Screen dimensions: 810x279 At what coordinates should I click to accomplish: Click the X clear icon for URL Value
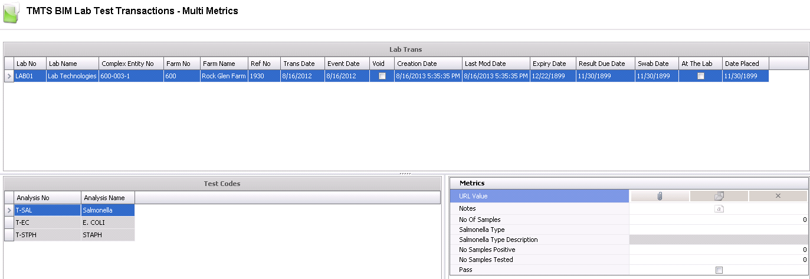click(778, 196)
